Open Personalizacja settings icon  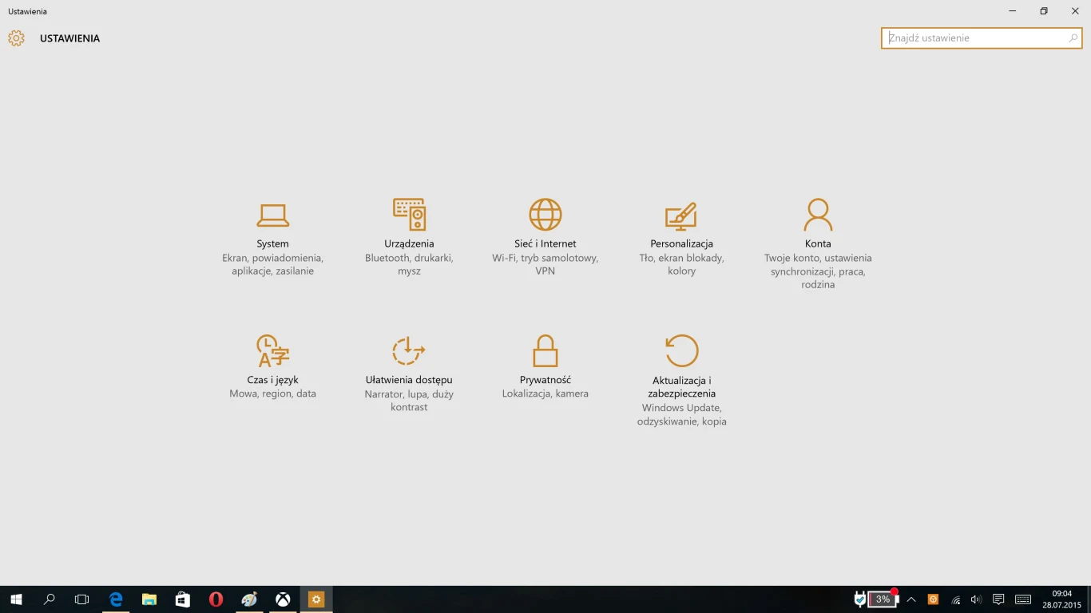tap(681, 215)
